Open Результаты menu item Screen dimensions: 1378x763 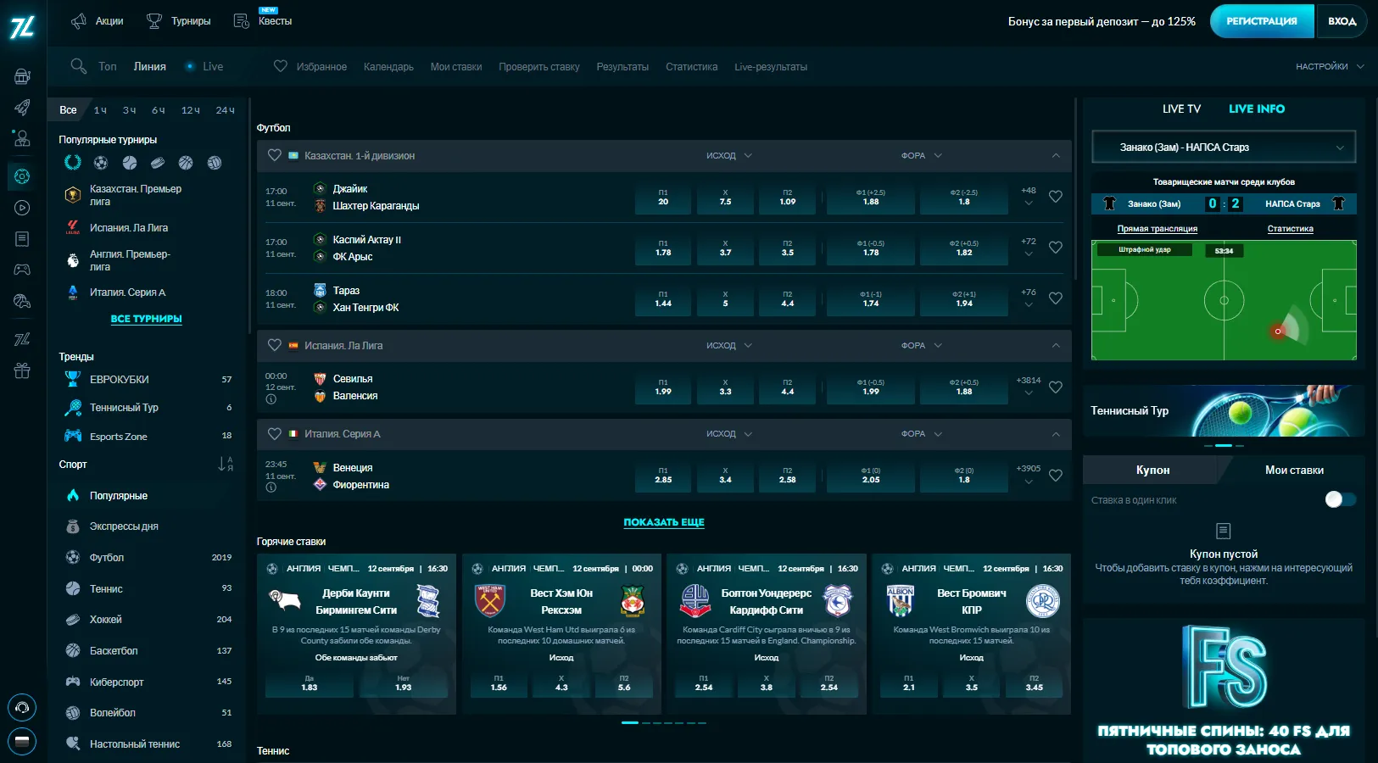point(622,66)
